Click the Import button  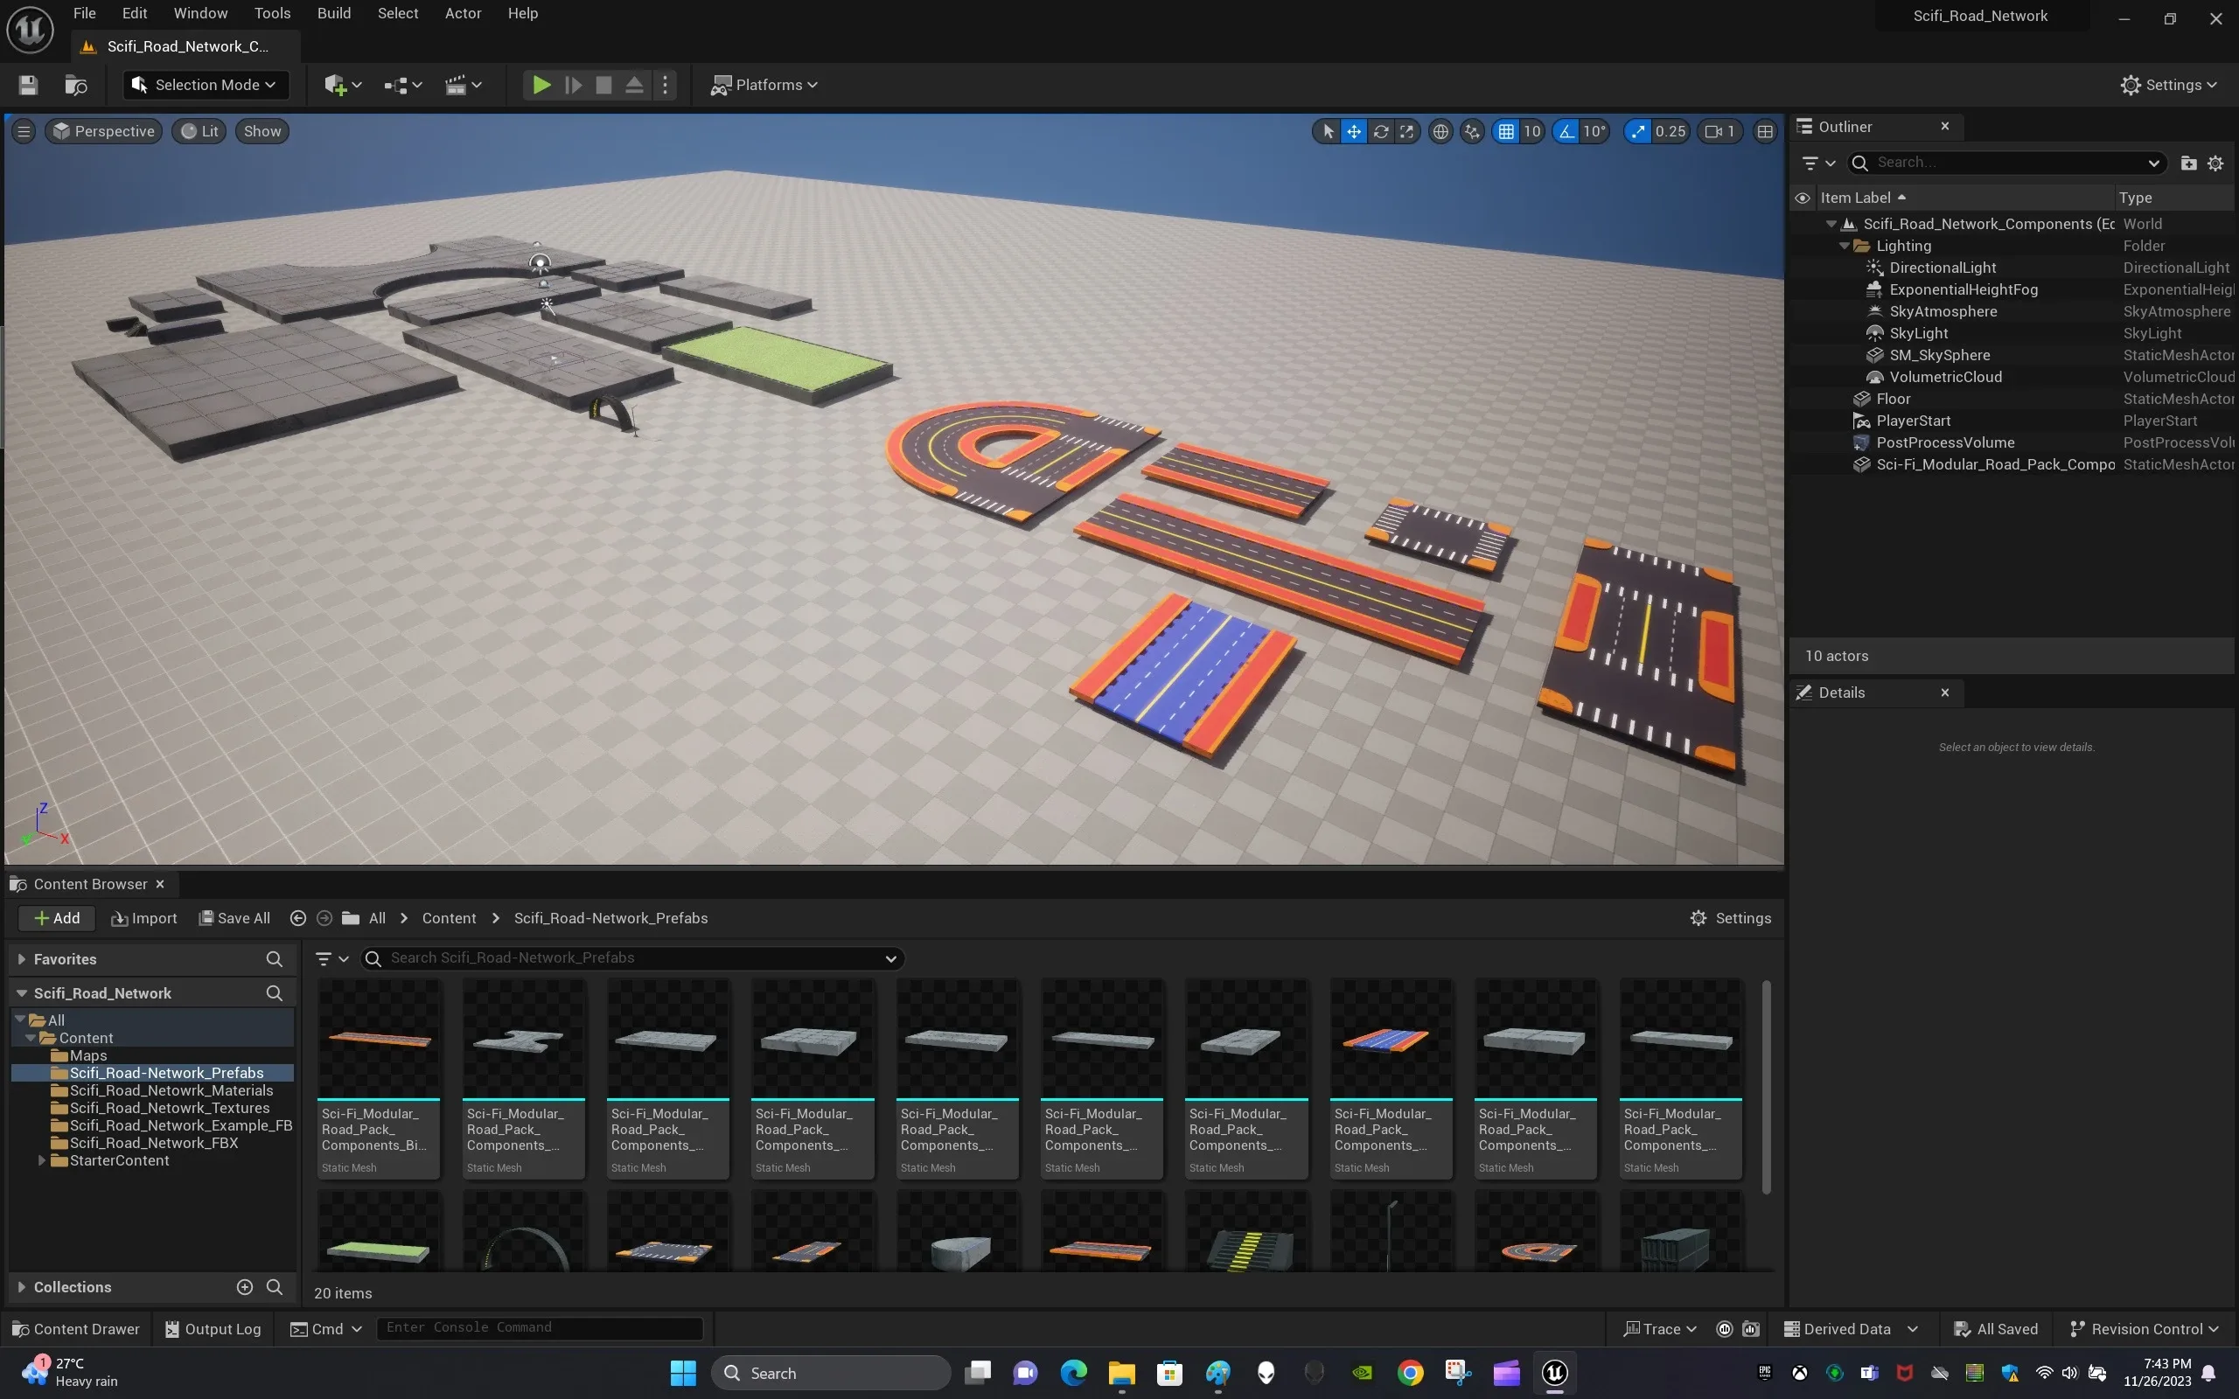pyautogui.click(x=143, y=917)
